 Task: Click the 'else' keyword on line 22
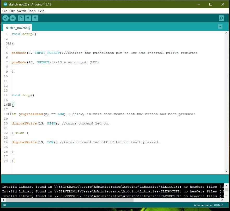[20, 133]
